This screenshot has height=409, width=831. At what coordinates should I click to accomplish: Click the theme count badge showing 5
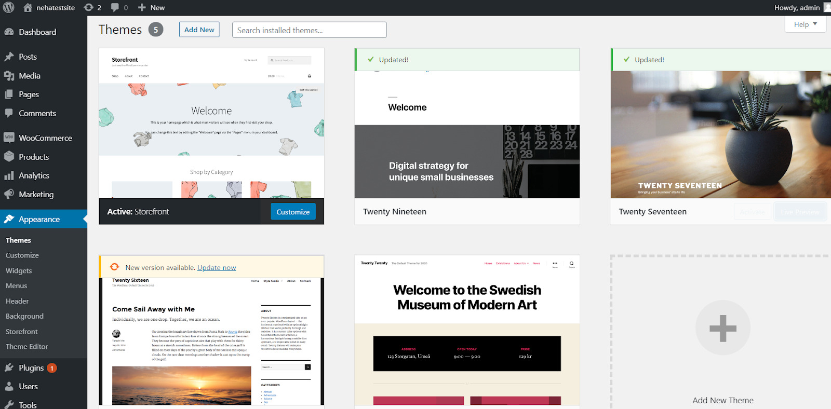click(156, 30)
